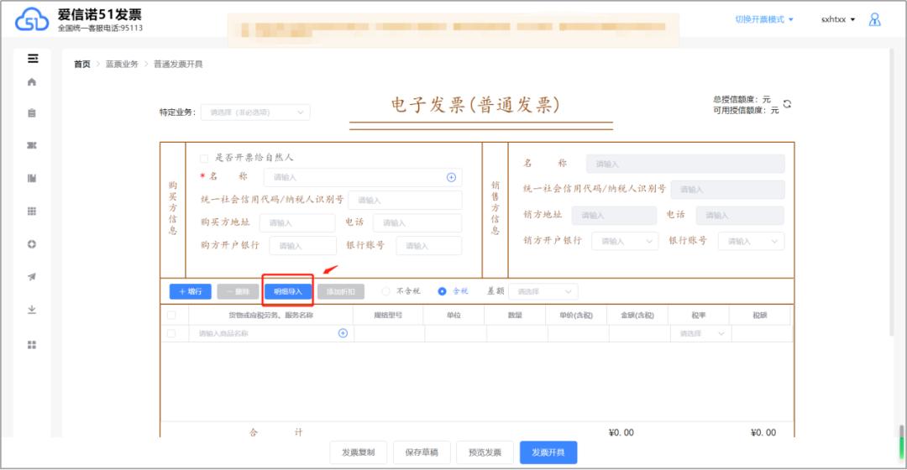Open the four-square apps icon in sidebar
The width and height of the screenshot is (907, 470).
point(32,345)
